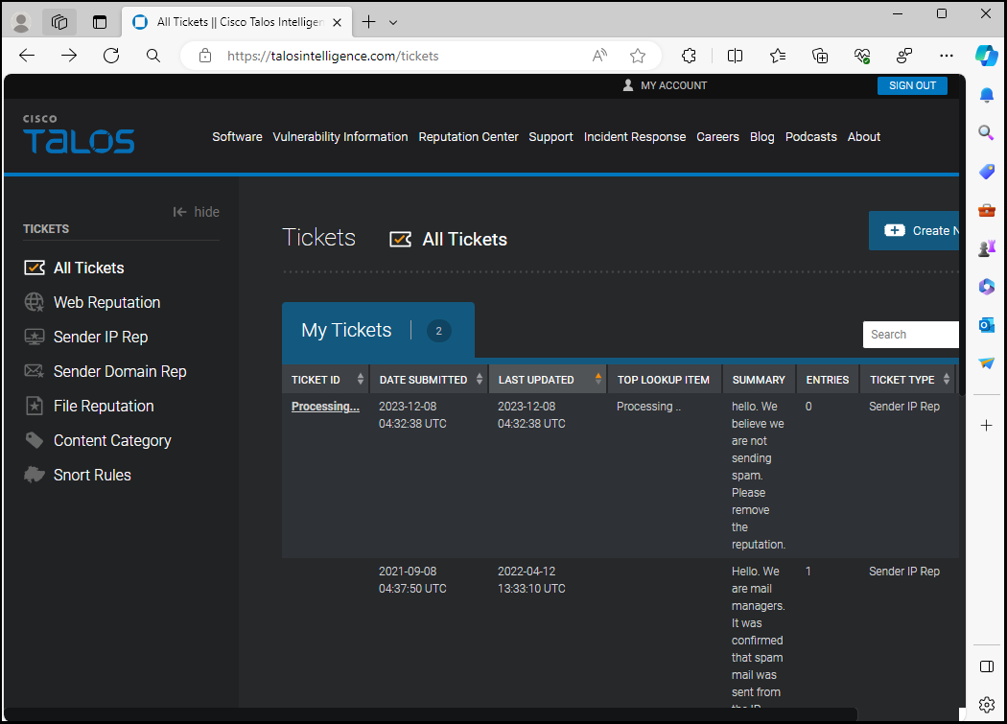Open Edge sidebar settings gear
1007x724 pixels.
pyautogui.click(x=987, y=704)
